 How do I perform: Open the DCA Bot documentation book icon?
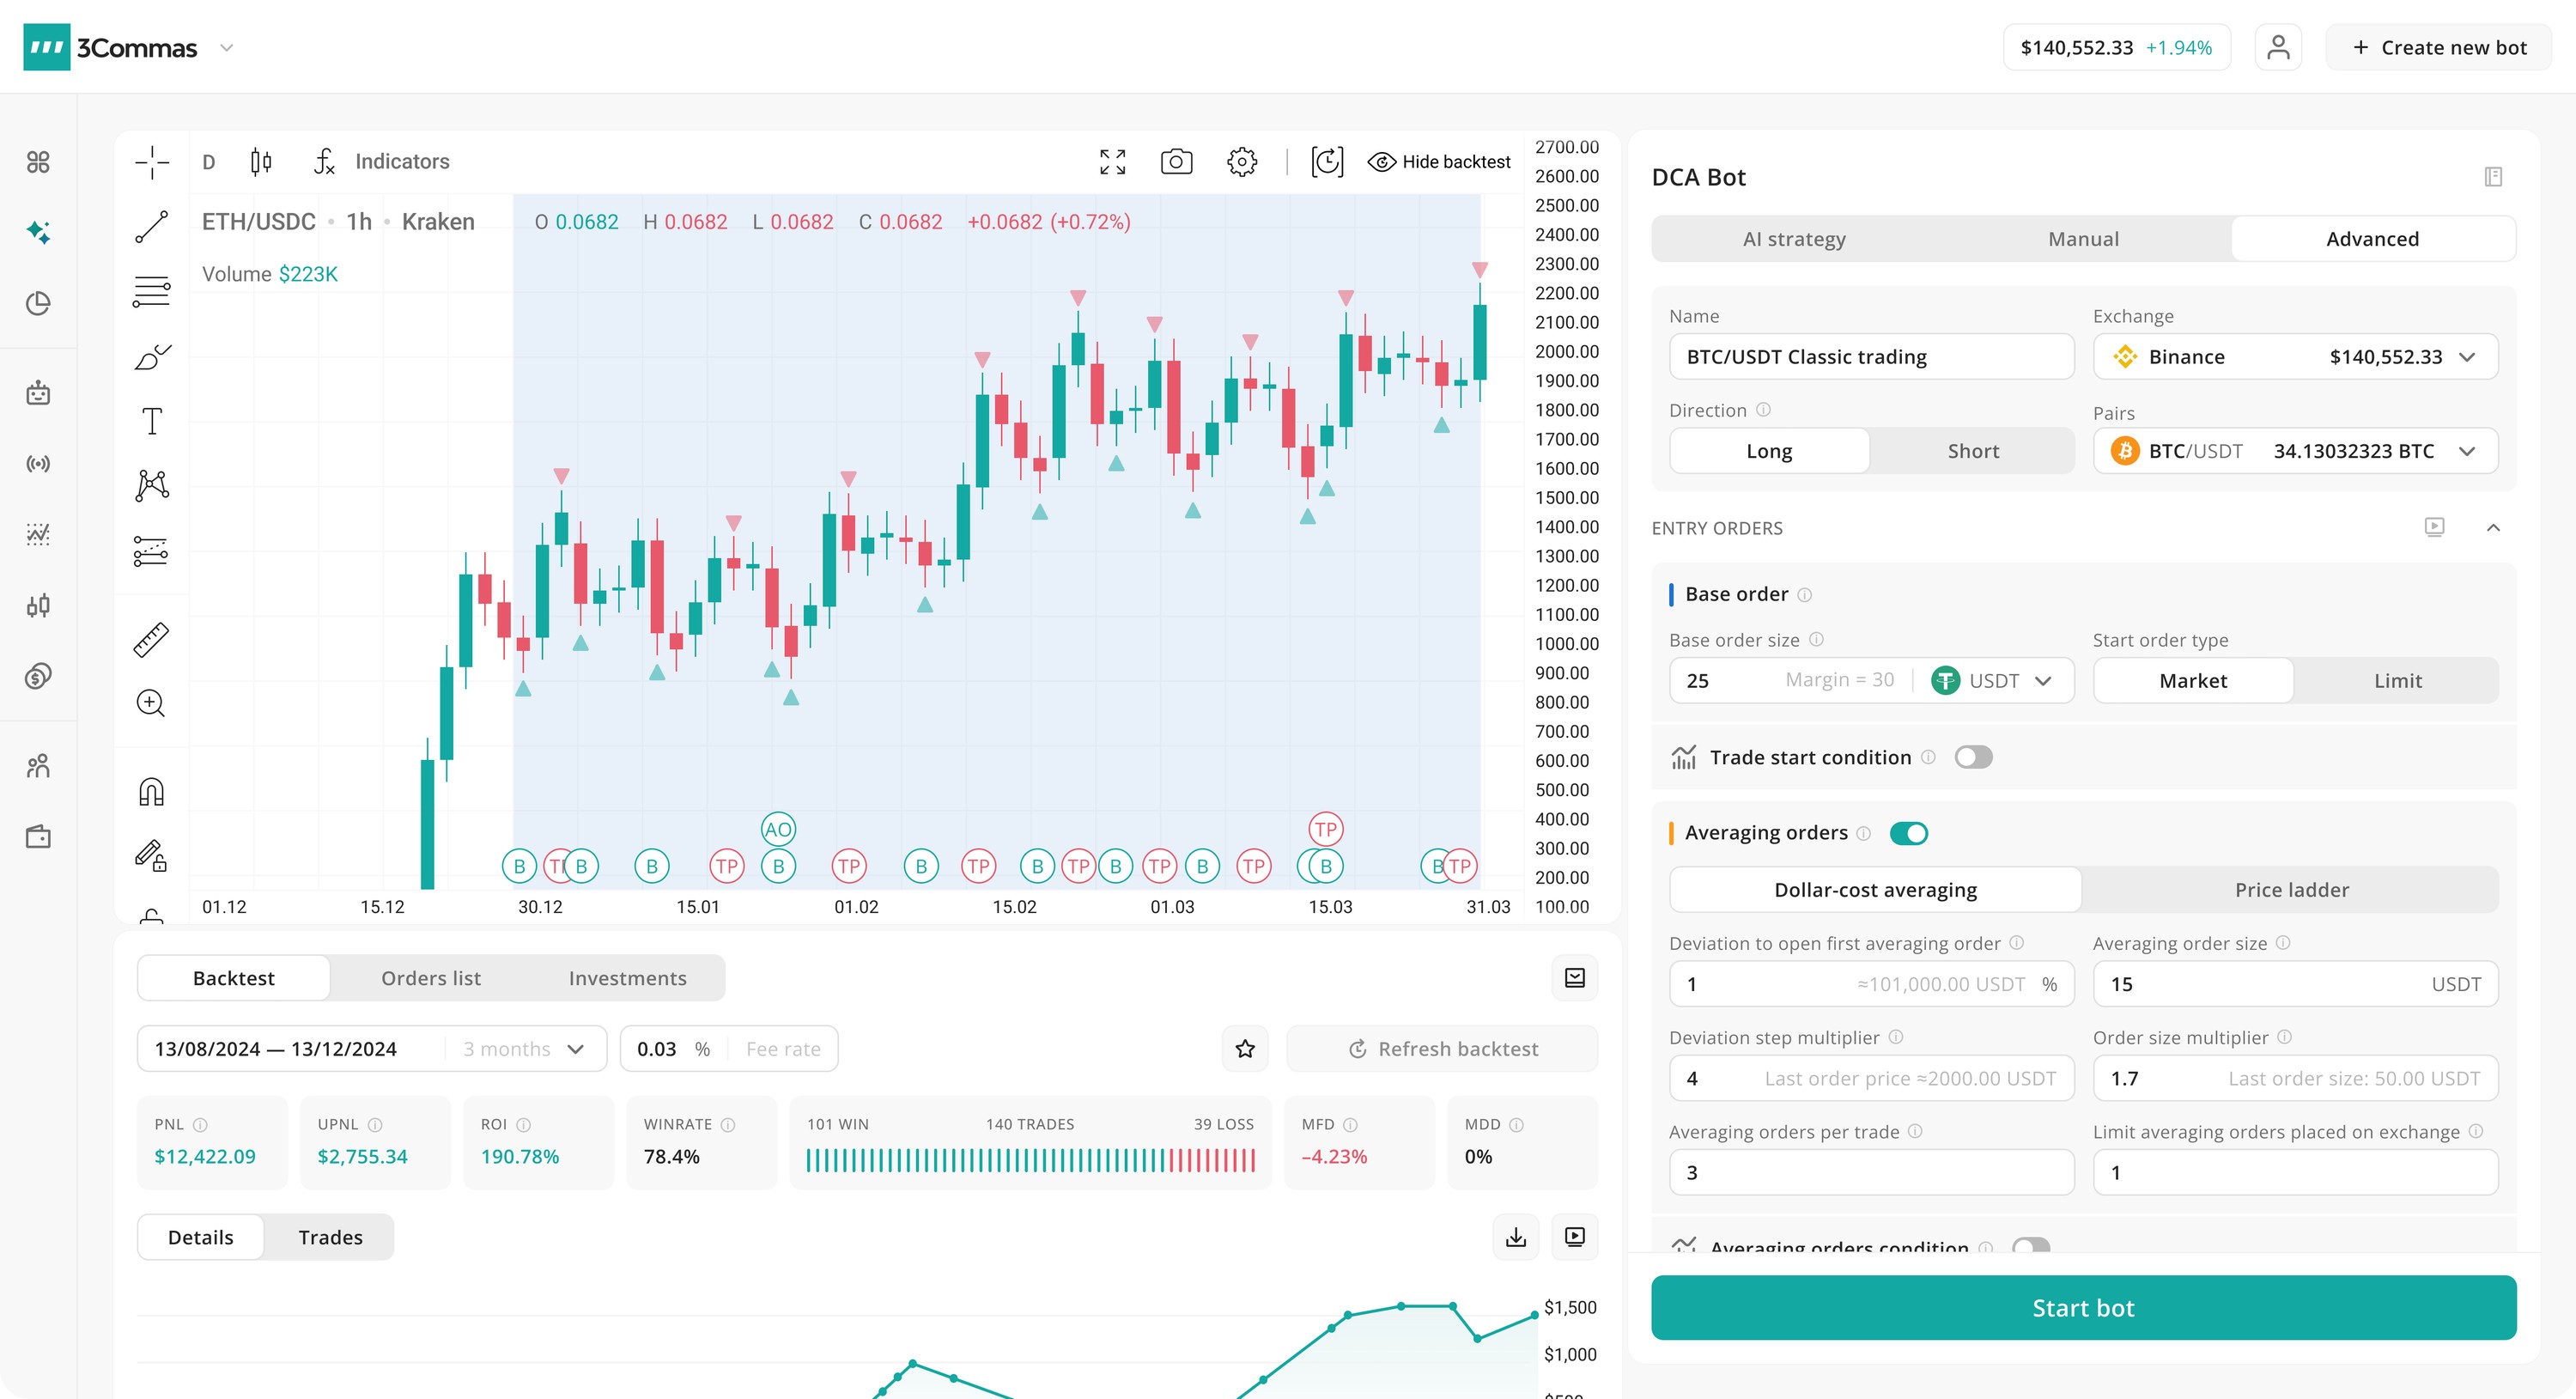click(2494, 177)
